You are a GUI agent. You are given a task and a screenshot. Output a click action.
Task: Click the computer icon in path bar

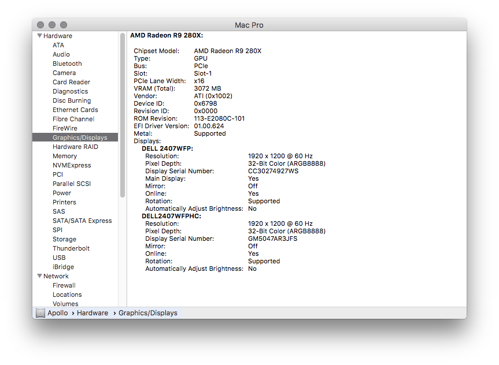click(40, 313)
